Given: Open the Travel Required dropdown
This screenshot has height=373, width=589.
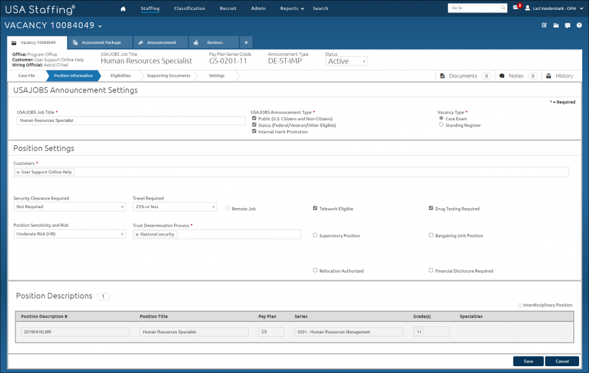Looking at the screenshot, I should tap(175, 207).
